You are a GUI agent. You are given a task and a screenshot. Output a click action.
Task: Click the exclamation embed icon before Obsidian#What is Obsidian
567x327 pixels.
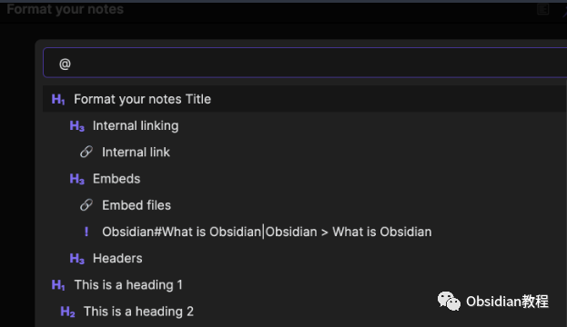click(86, 232)
